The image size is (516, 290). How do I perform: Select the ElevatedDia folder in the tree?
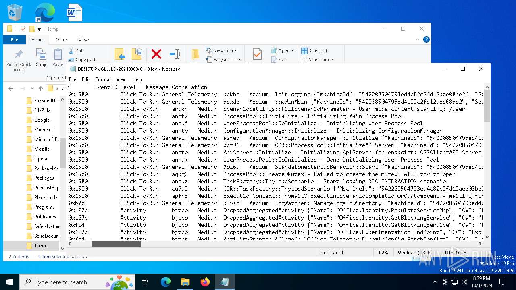click(x=42, y=101)
